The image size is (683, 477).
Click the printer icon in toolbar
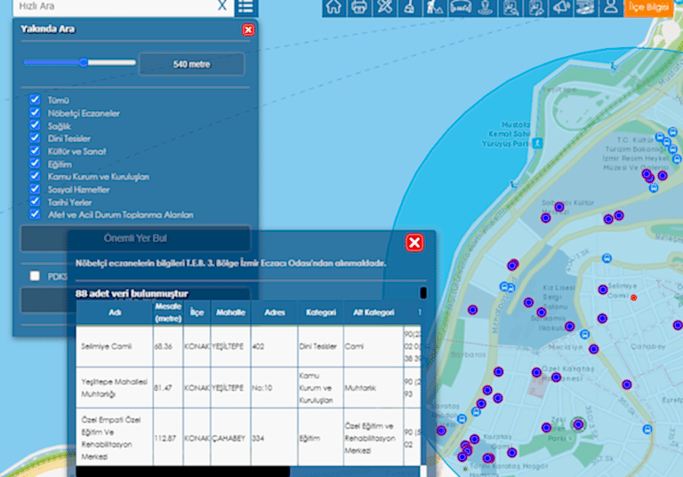pos(358,7)
